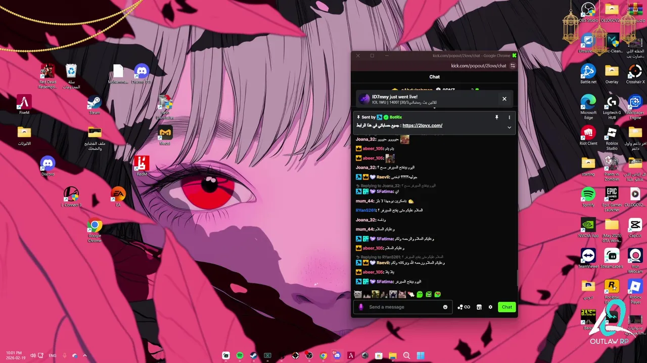Open the chat settings gear
This screenshot has height=363, width=647.
pyautogui.click(x=490, y=307)
